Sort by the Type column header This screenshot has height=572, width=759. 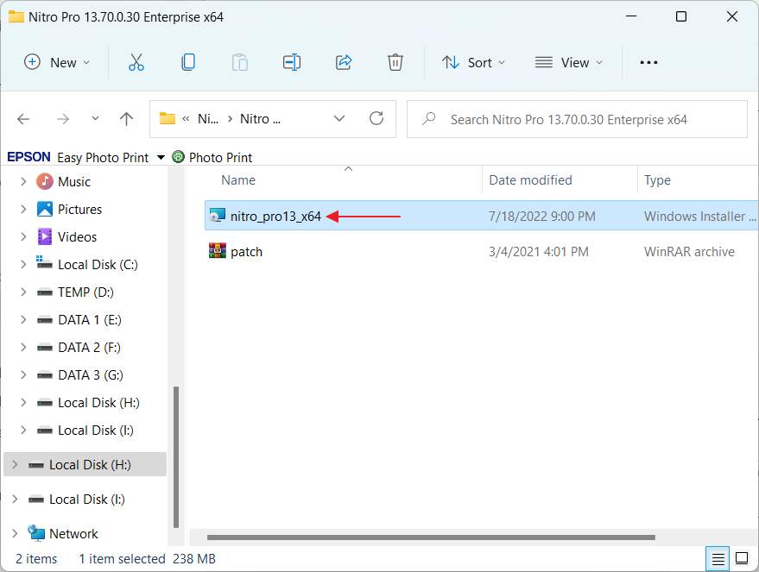[x=657, y=179]
